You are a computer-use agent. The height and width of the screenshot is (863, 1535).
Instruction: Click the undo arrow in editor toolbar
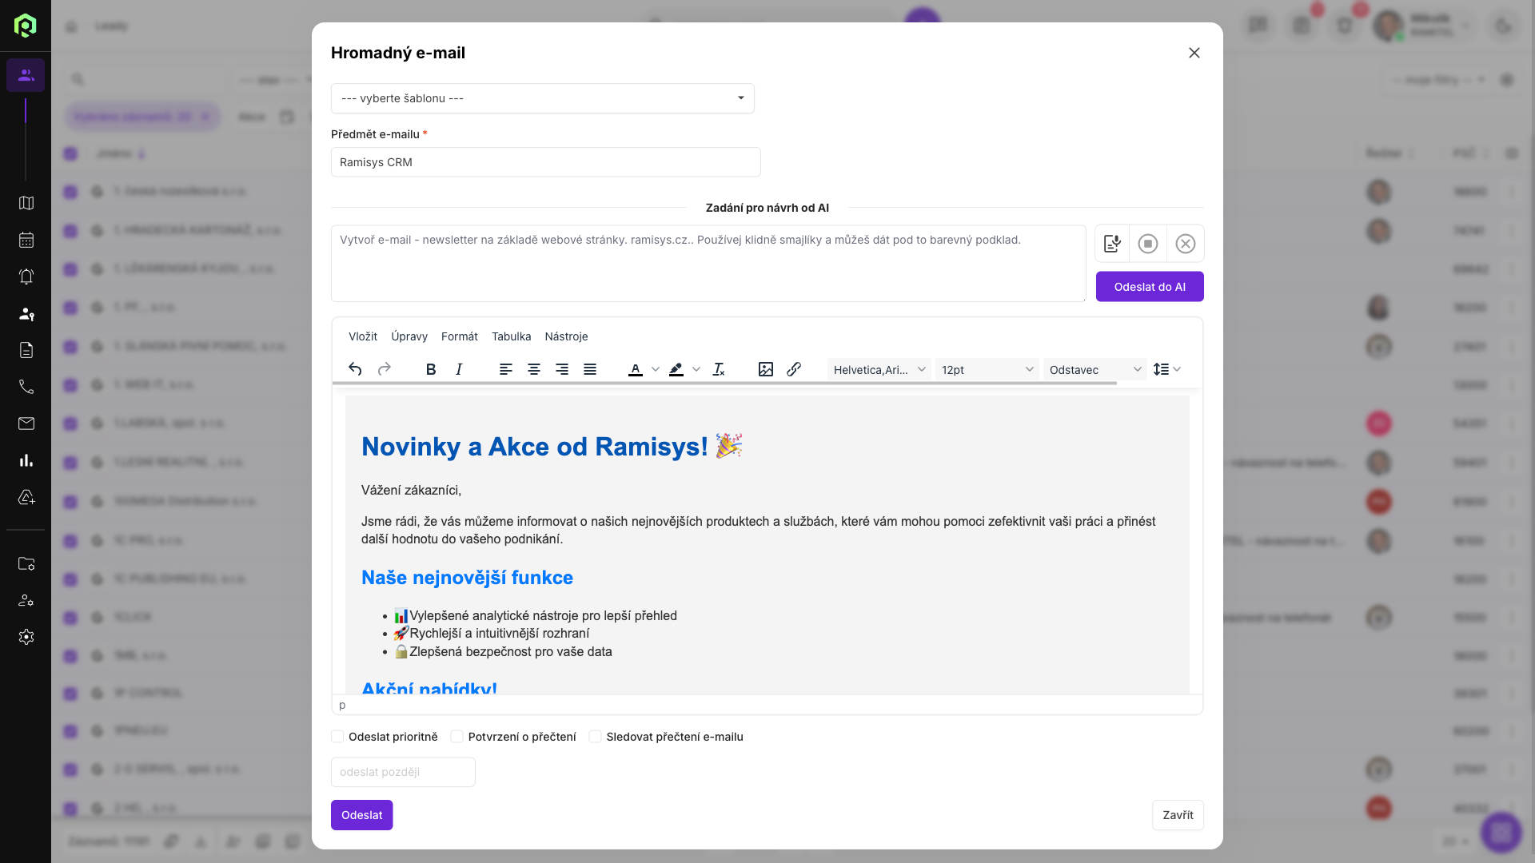(355, 369)
